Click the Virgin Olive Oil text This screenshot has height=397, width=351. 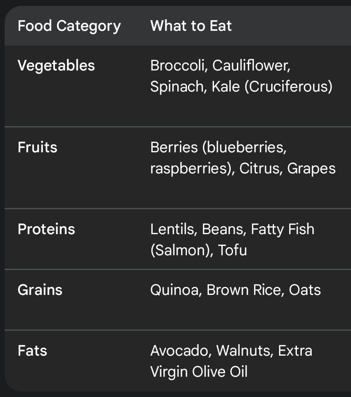click(199, 372)
